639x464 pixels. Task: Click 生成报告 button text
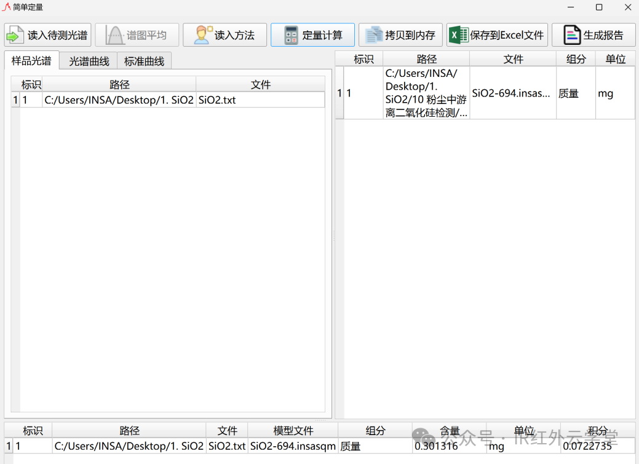point(603,36)
